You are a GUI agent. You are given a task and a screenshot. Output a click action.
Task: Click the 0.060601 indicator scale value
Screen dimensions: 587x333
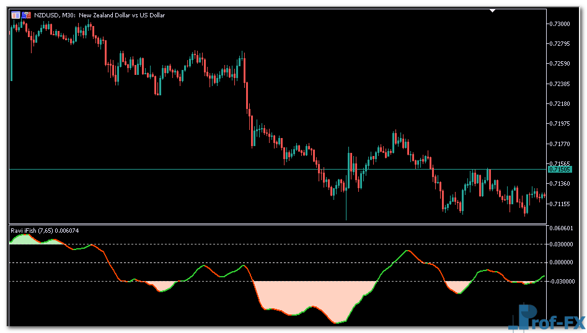[x=560, y=228]
